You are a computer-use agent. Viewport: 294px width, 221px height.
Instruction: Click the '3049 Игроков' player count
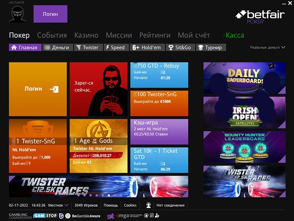(x=86, y=205)
